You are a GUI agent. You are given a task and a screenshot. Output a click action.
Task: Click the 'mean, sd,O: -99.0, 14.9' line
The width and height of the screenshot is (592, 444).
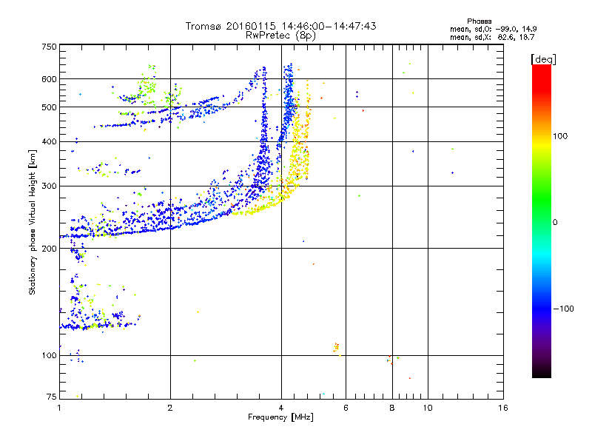pyautogui.click(x=493, y=29)
